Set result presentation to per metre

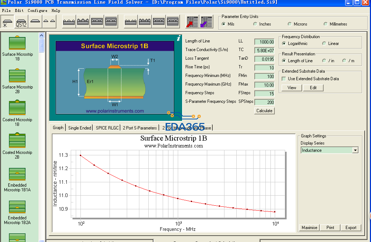pos(348,61)
